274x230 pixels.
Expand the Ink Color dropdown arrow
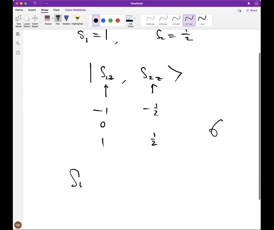135,18
